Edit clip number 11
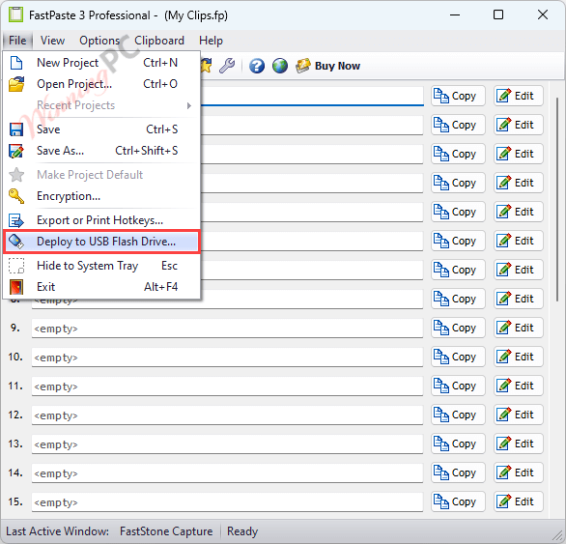This screenshot has width=566, height=544. [519, 386]
